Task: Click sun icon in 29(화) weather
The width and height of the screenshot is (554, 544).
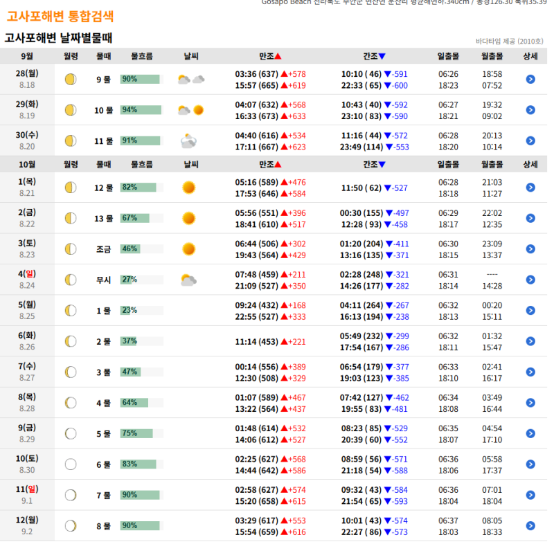Action: coord(199,110)
